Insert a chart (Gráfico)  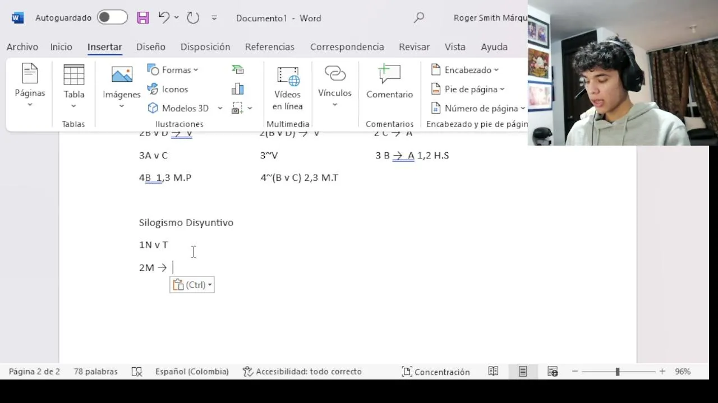pyautogui.click(x=238, y=89)
